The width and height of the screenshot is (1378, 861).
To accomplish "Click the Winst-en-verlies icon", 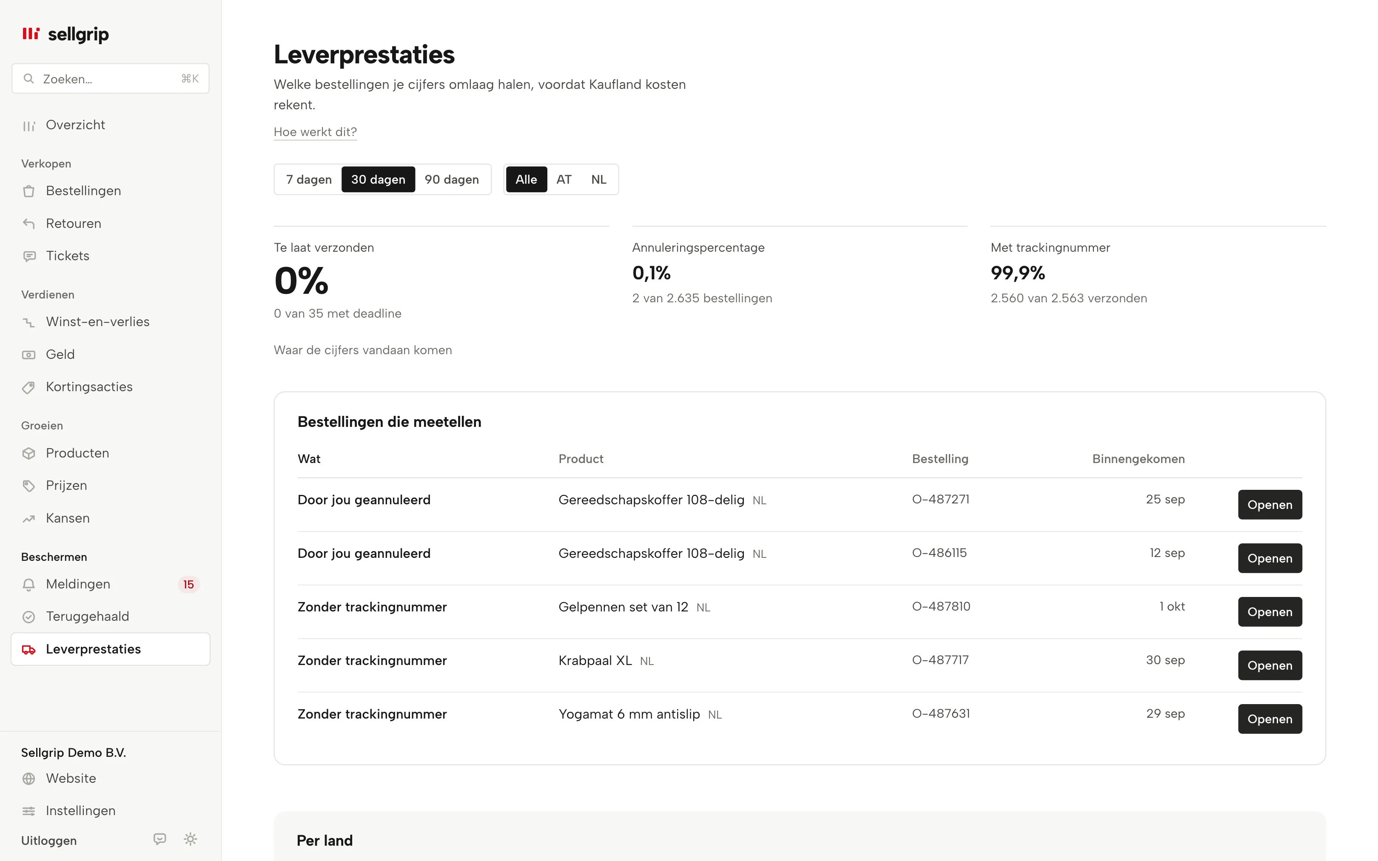I will pos(28,322).
